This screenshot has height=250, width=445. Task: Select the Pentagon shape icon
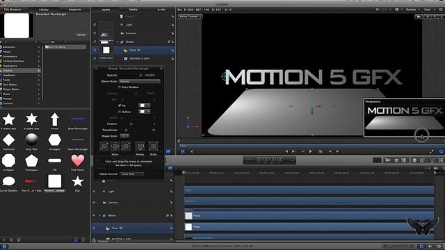pos(31,160)
